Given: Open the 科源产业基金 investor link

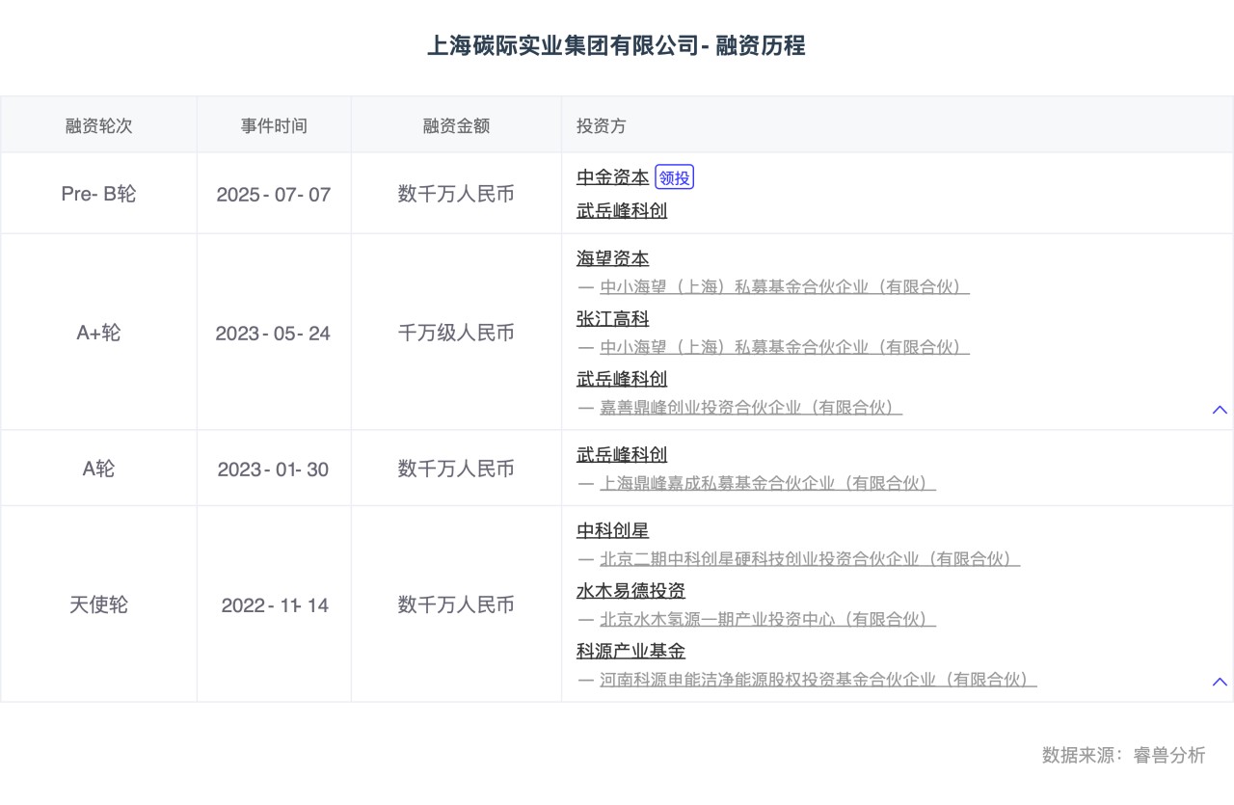Looking at the screenshot, I should 630,652.
